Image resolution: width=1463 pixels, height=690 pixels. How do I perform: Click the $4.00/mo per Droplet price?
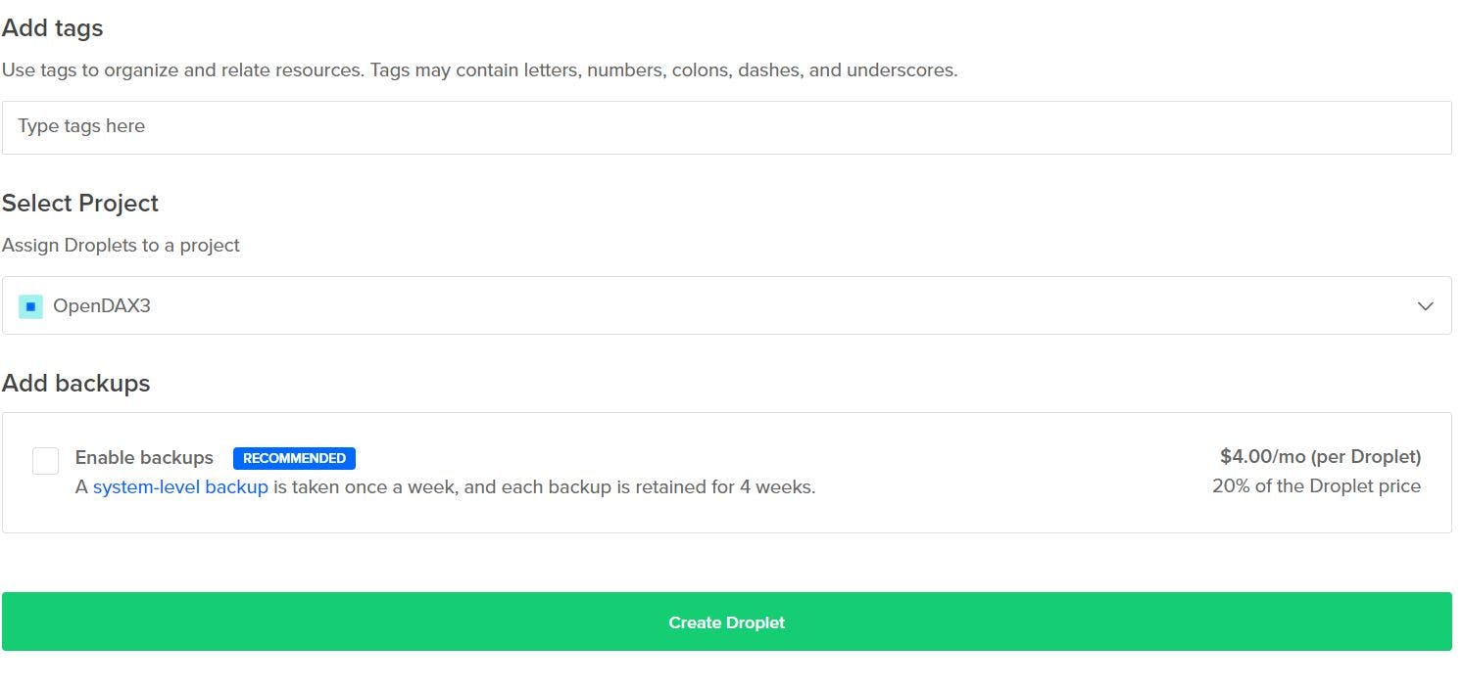(x=1320, y=456)
